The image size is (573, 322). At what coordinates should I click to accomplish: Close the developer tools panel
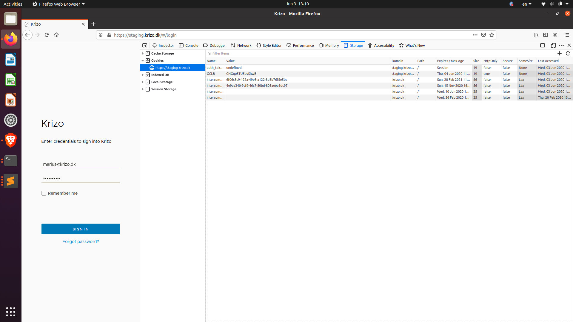pos(569,45)
